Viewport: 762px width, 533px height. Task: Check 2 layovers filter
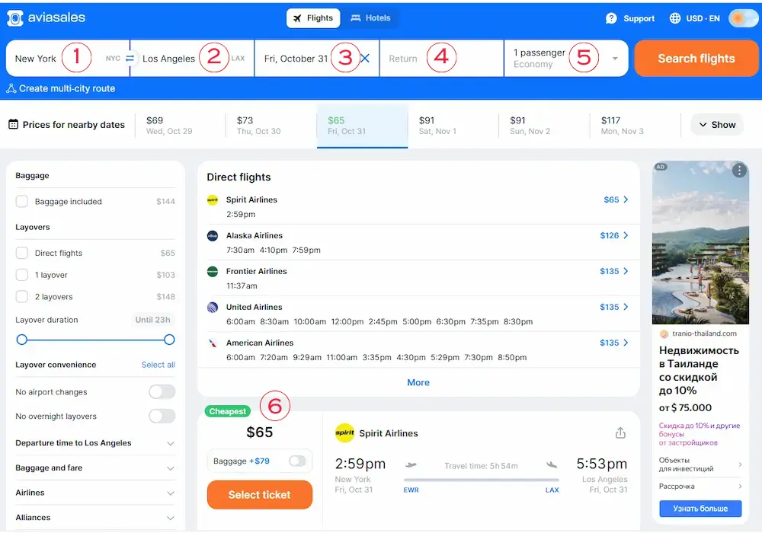tap(22, 297)
